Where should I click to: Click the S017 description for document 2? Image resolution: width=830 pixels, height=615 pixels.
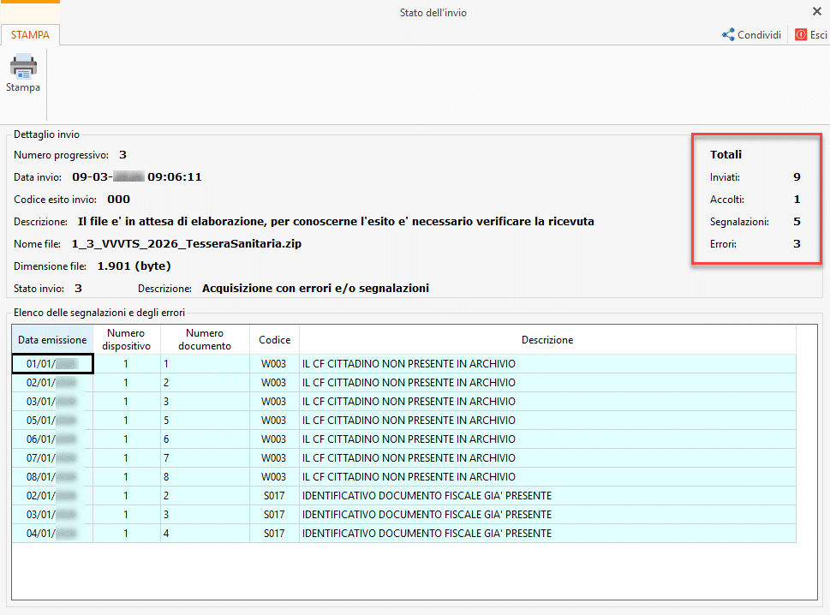click(427, 496)
